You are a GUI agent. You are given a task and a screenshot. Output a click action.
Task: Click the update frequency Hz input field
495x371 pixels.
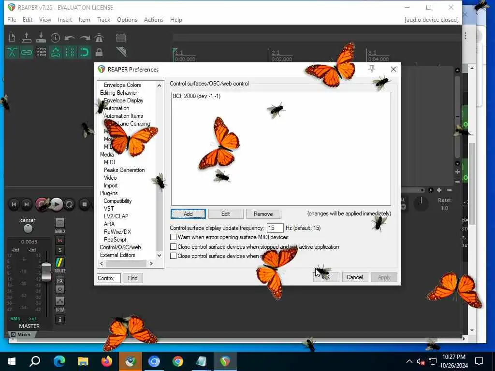pyautogui.click(x=275, y=228)
